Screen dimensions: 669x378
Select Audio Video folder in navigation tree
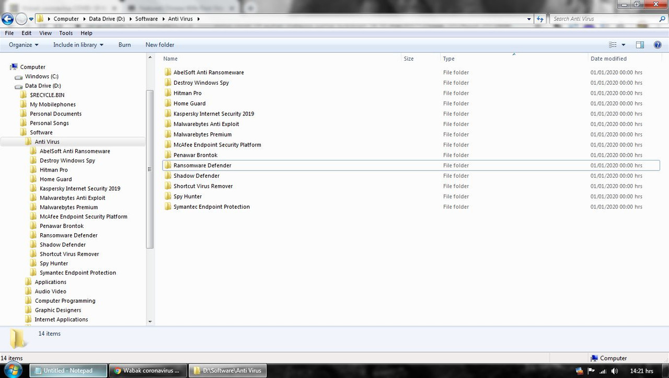click(x=50, y=291)
